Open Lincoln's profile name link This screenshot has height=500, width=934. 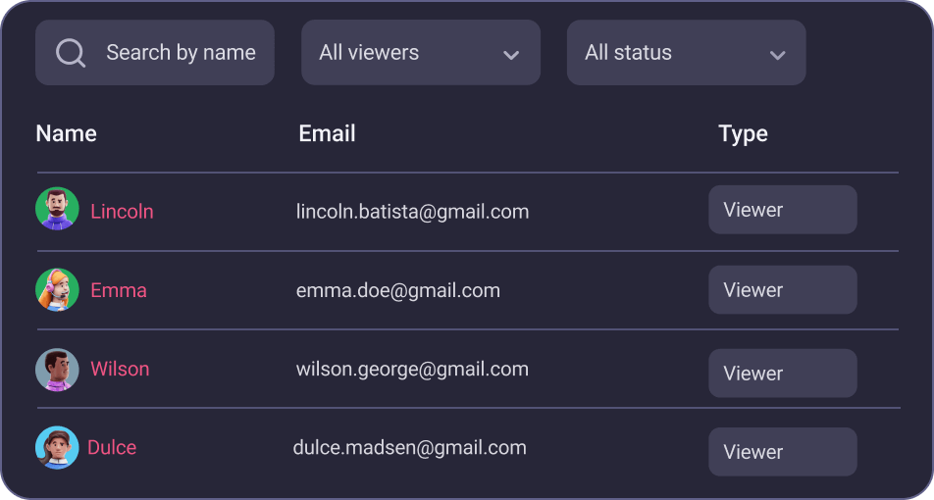122,212
